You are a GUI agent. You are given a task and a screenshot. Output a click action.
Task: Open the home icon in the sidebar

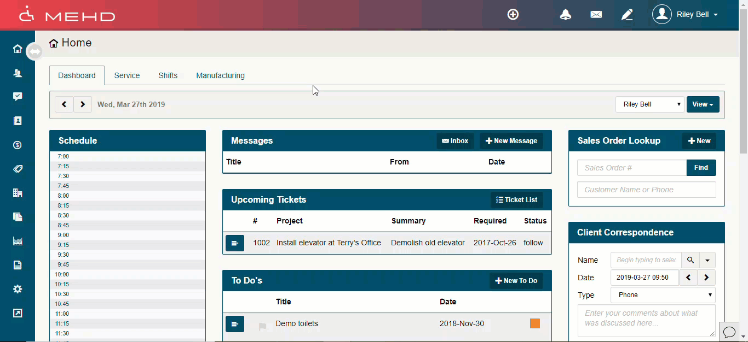(x=18, y=49)
